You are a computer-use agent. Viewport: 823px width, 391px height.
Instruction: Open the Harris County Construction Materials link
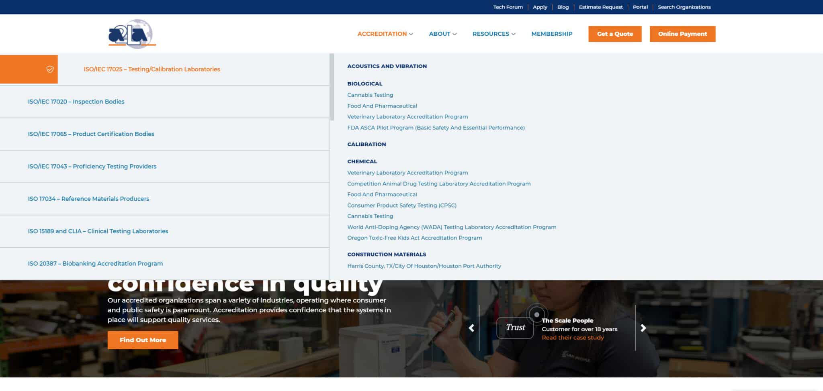click(424, 266)
